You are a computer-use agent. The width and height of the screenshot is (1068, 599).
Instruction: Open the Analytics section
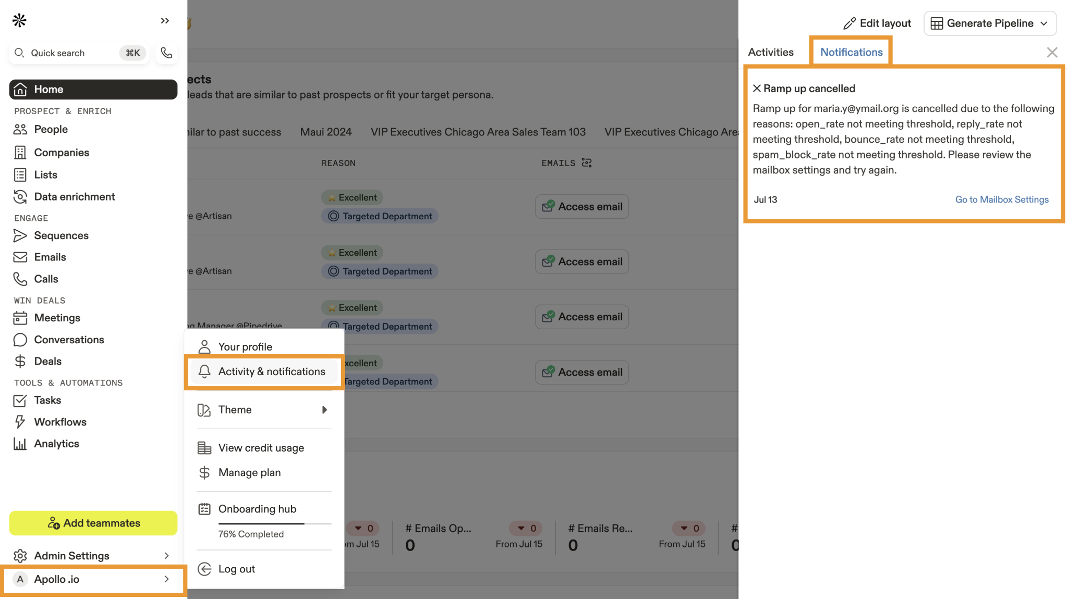pos(56,444)
